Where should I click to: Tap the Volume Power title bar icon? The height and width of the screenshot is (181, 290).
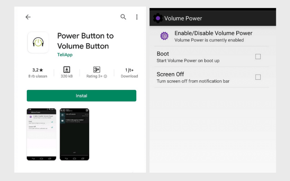tap(158, 18)
